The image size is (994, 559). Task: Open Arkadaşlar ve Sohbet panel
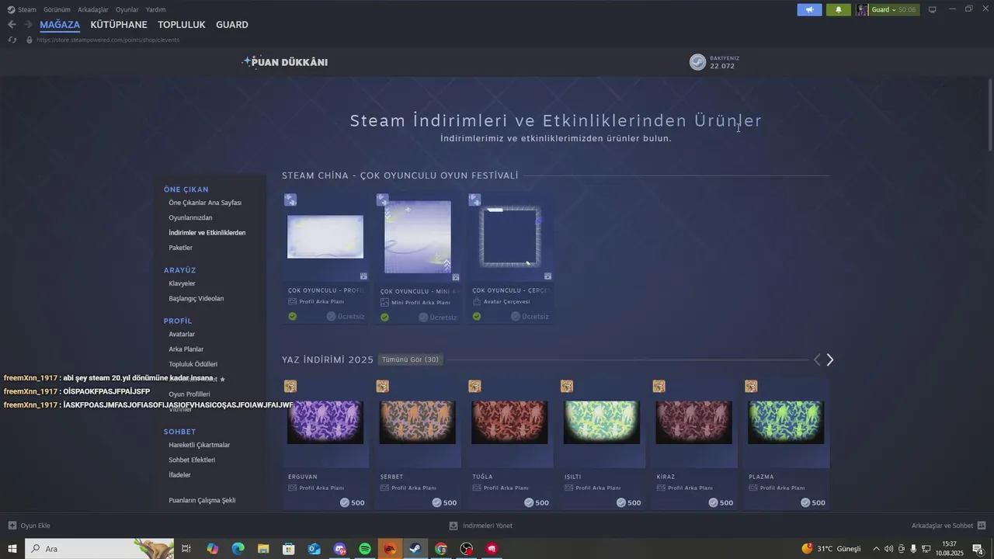(x=948, y=526)
